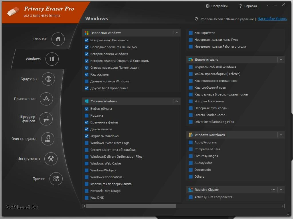This screenshot has width=293, height=219.
Task: Click the Windows Downloads folder icon
Action: point(191,135)
